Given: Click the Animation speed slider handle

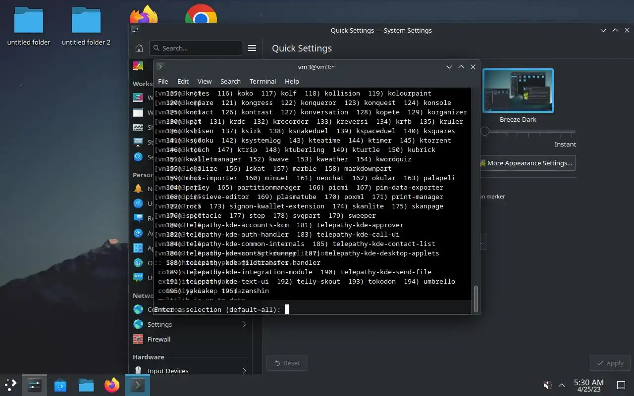Looking at the screenshot, I should click(485, 131).
